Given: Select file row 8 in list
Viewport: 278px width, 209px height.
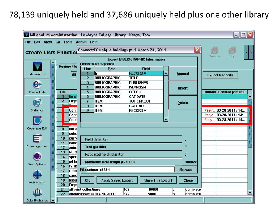Looking at the screenshot, I should [67, 129].
